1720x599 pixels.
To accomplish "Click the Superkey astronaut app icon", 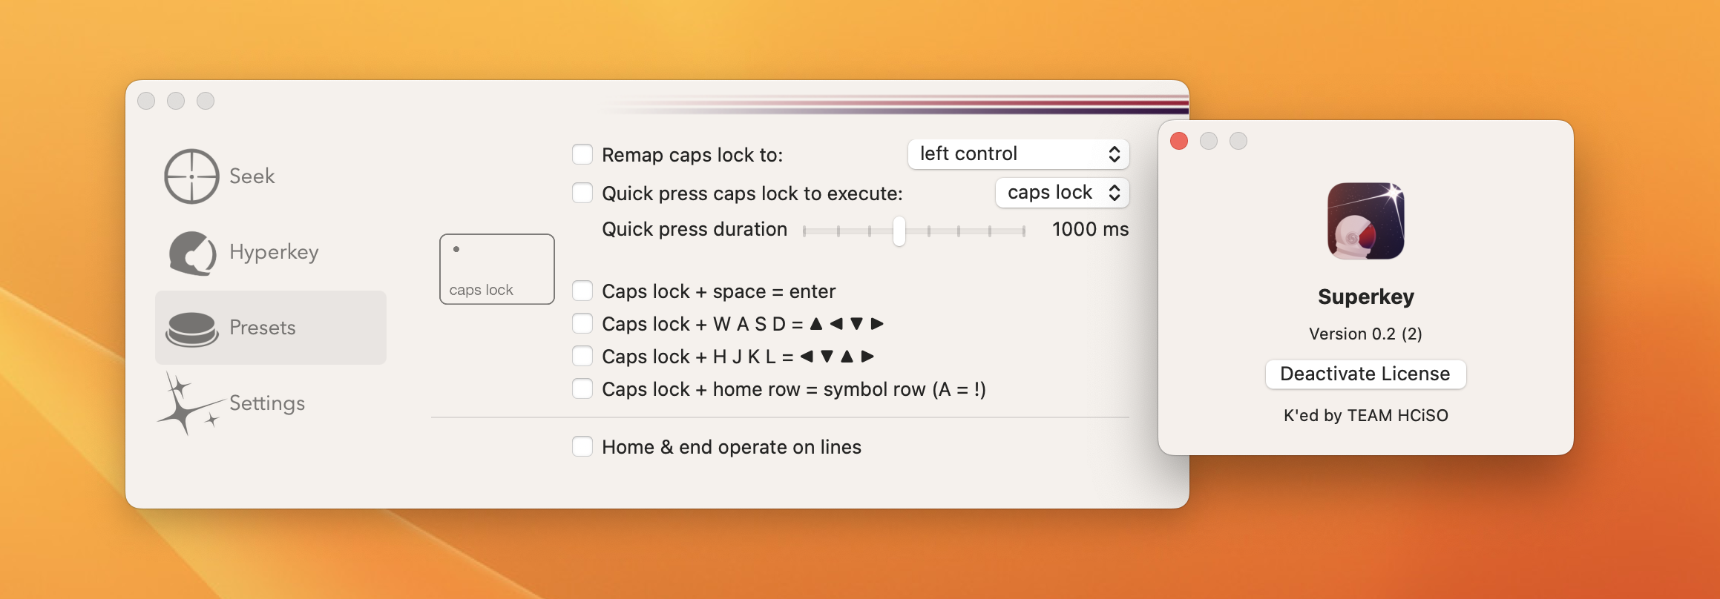I will pyautogui.click(x=1365, y=221).
